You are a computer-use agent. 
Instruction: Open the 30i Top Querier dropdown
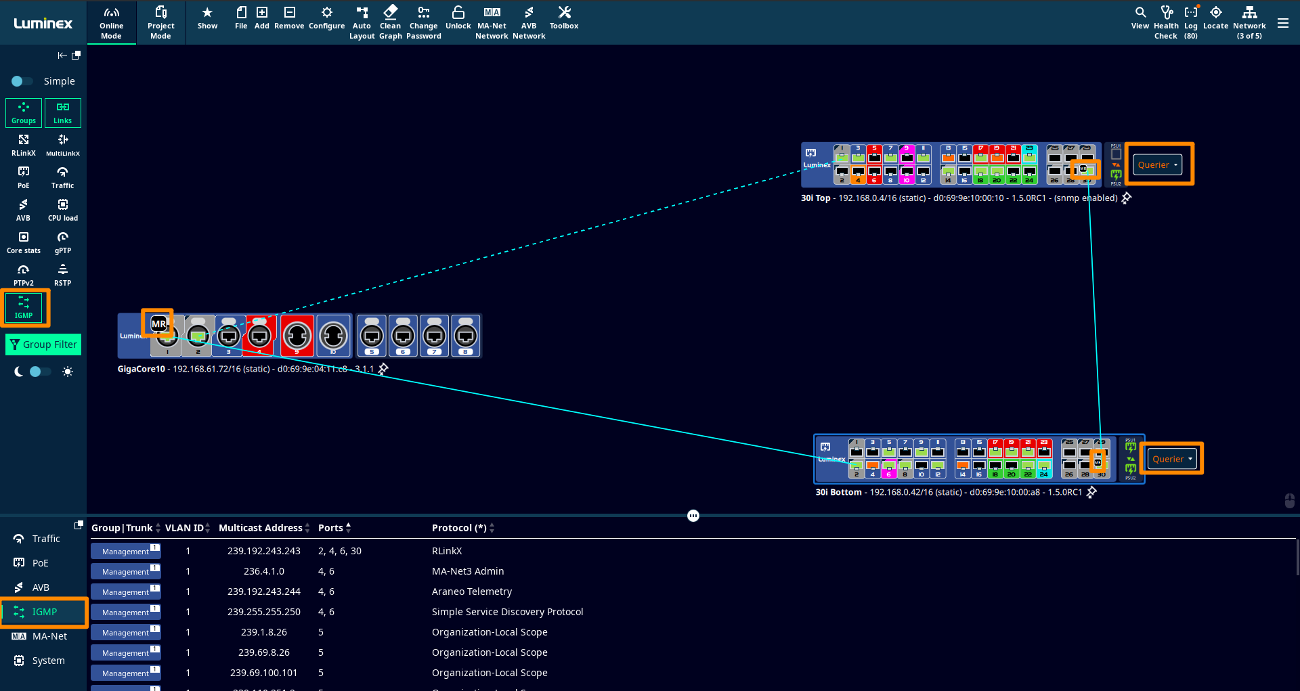[x=1157, y=165]
